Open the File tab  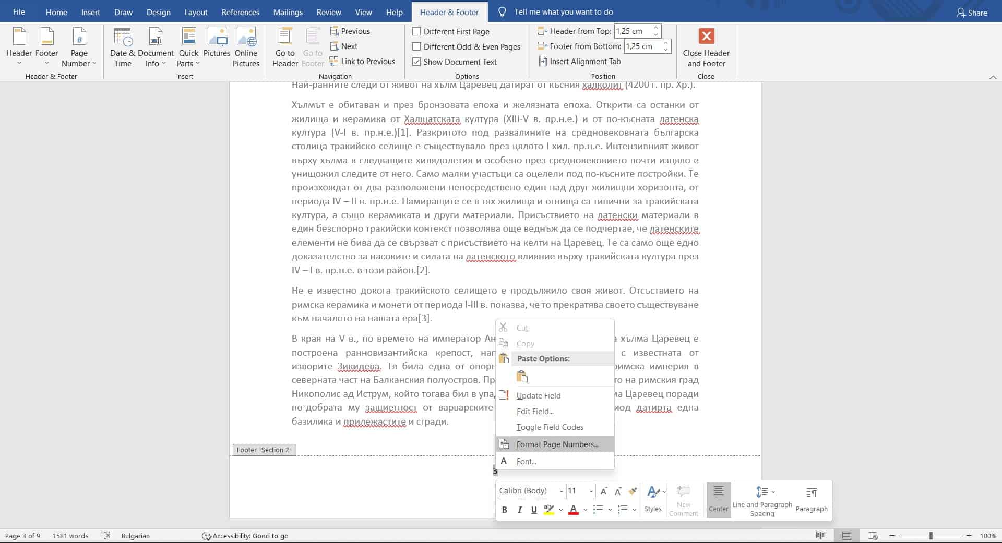click(19, 11)
